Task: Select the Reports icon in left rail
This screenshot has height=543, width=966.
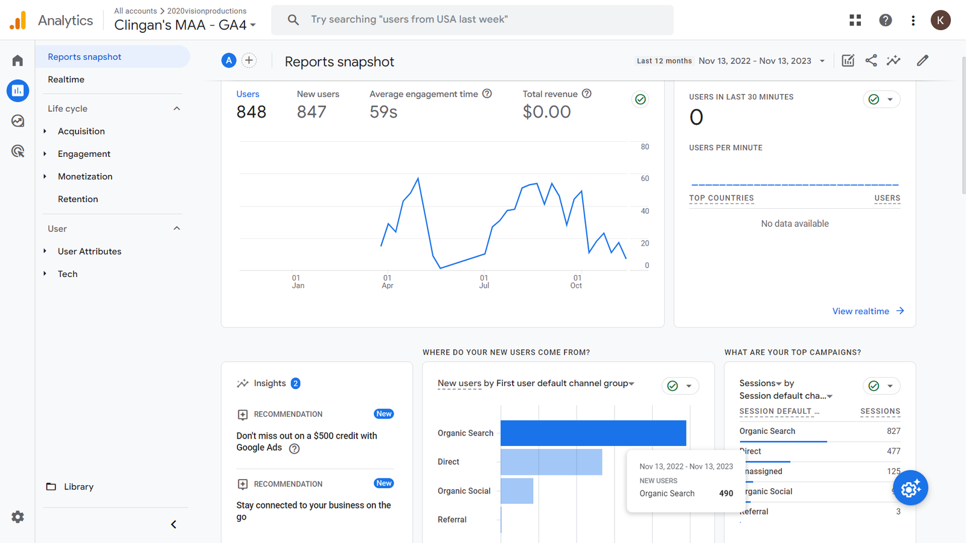Action: (x=18, y=91)
